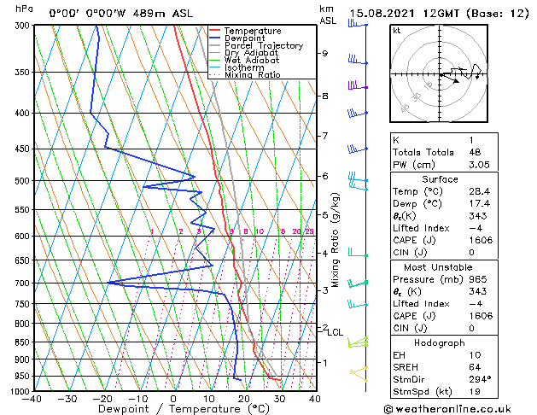The image size is (537, 415).
Task: Click the Most Unstable Pressure value 965
Action: (478, 279)
